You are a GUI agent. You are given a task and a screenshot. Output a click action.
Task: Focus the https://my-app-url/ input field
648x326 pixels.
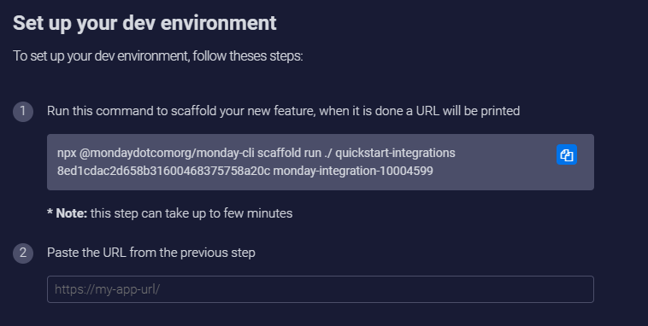(321, 289)
